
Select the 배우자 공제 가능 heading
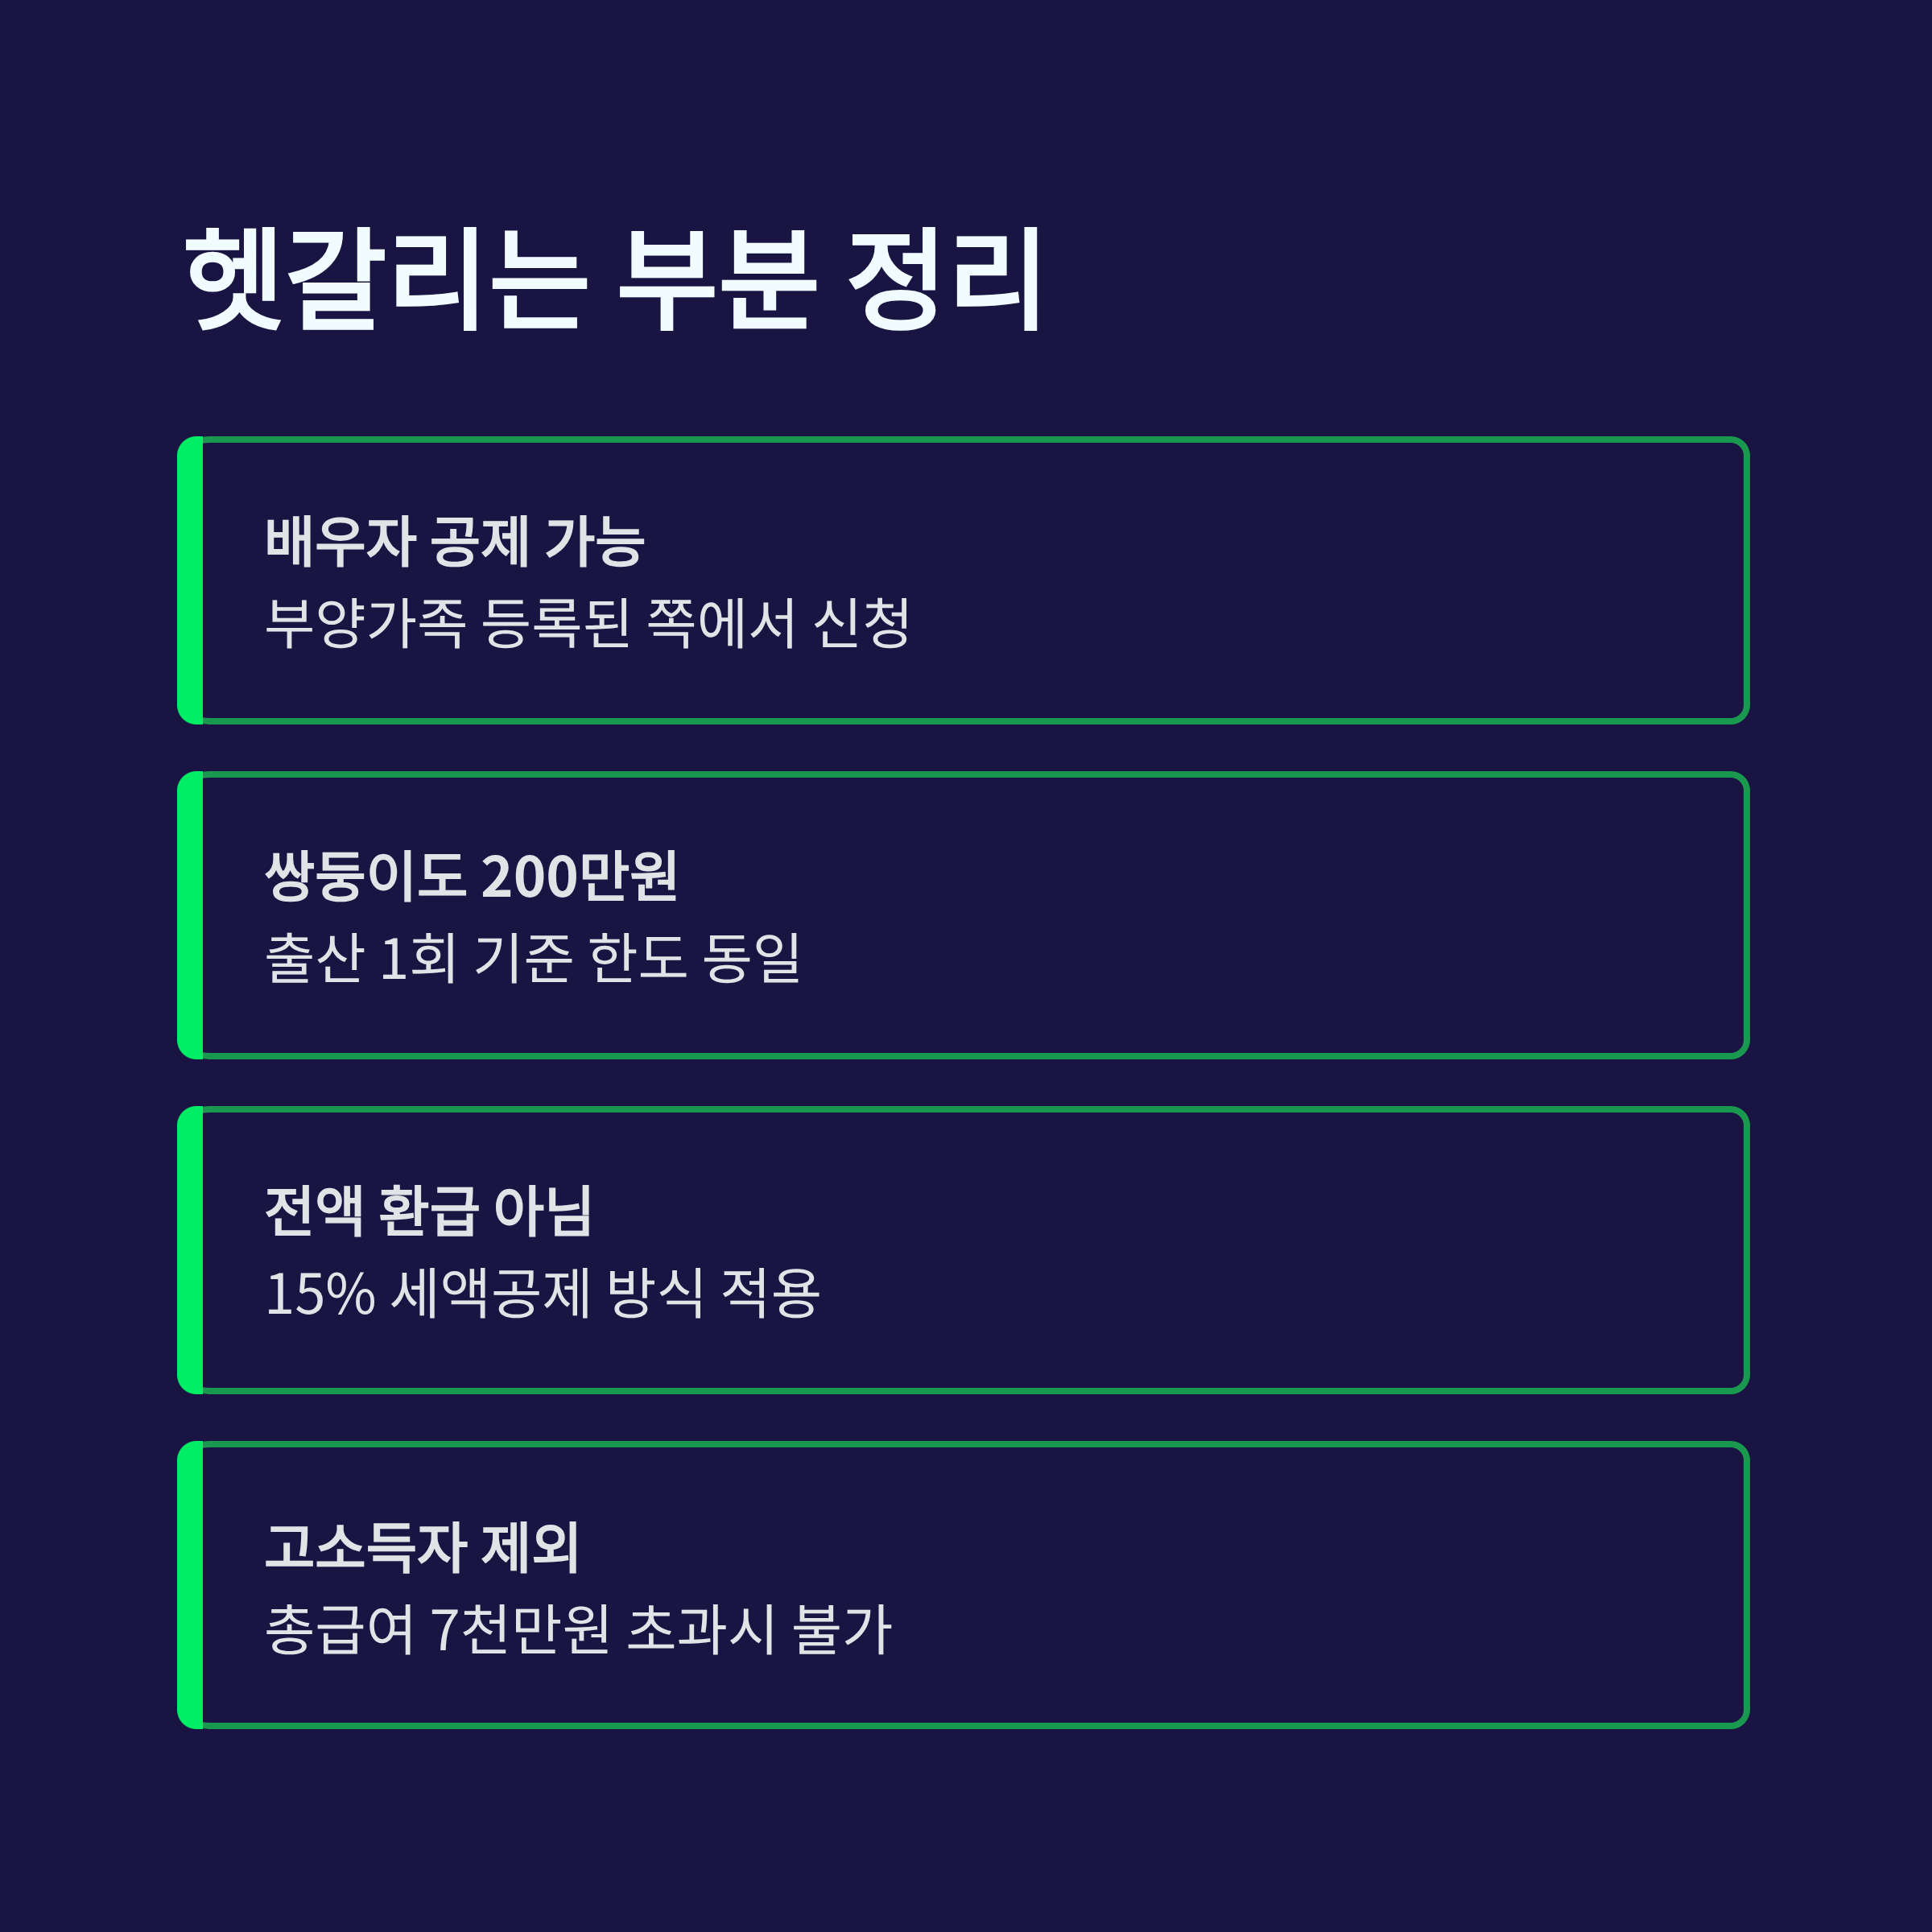click(x=455, y=542)
